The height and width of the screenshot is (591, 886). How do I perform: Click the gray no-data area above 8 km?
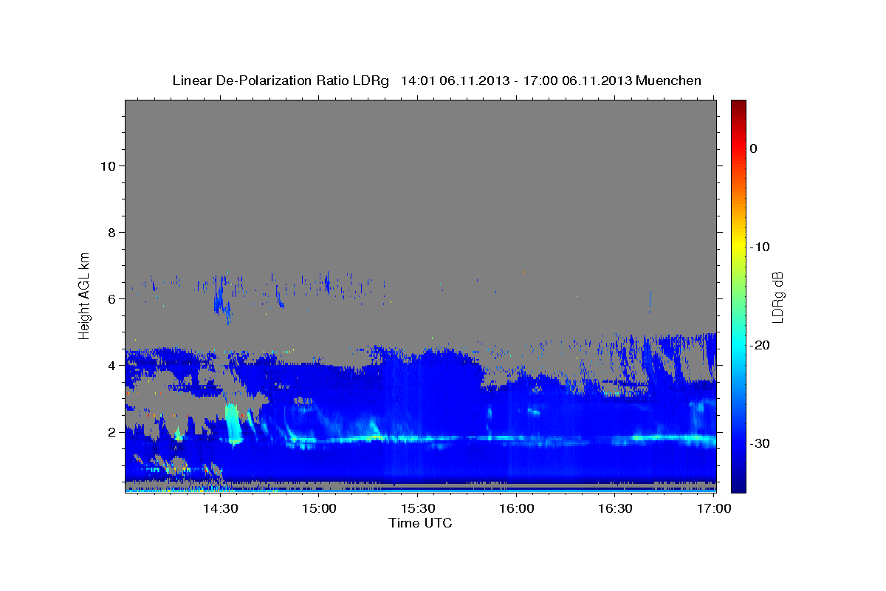coord(420,166)
